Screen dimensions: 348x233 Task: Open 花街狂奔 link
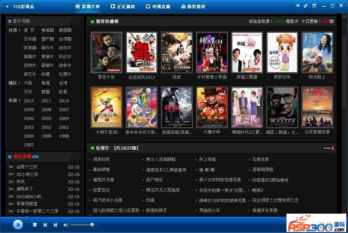[260, 159]
